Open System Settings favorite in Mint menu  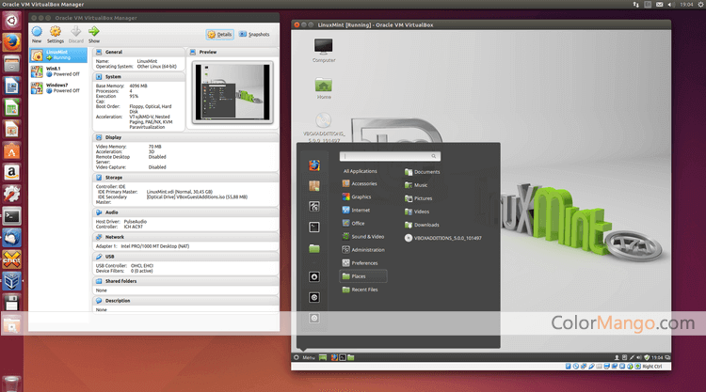314,206
